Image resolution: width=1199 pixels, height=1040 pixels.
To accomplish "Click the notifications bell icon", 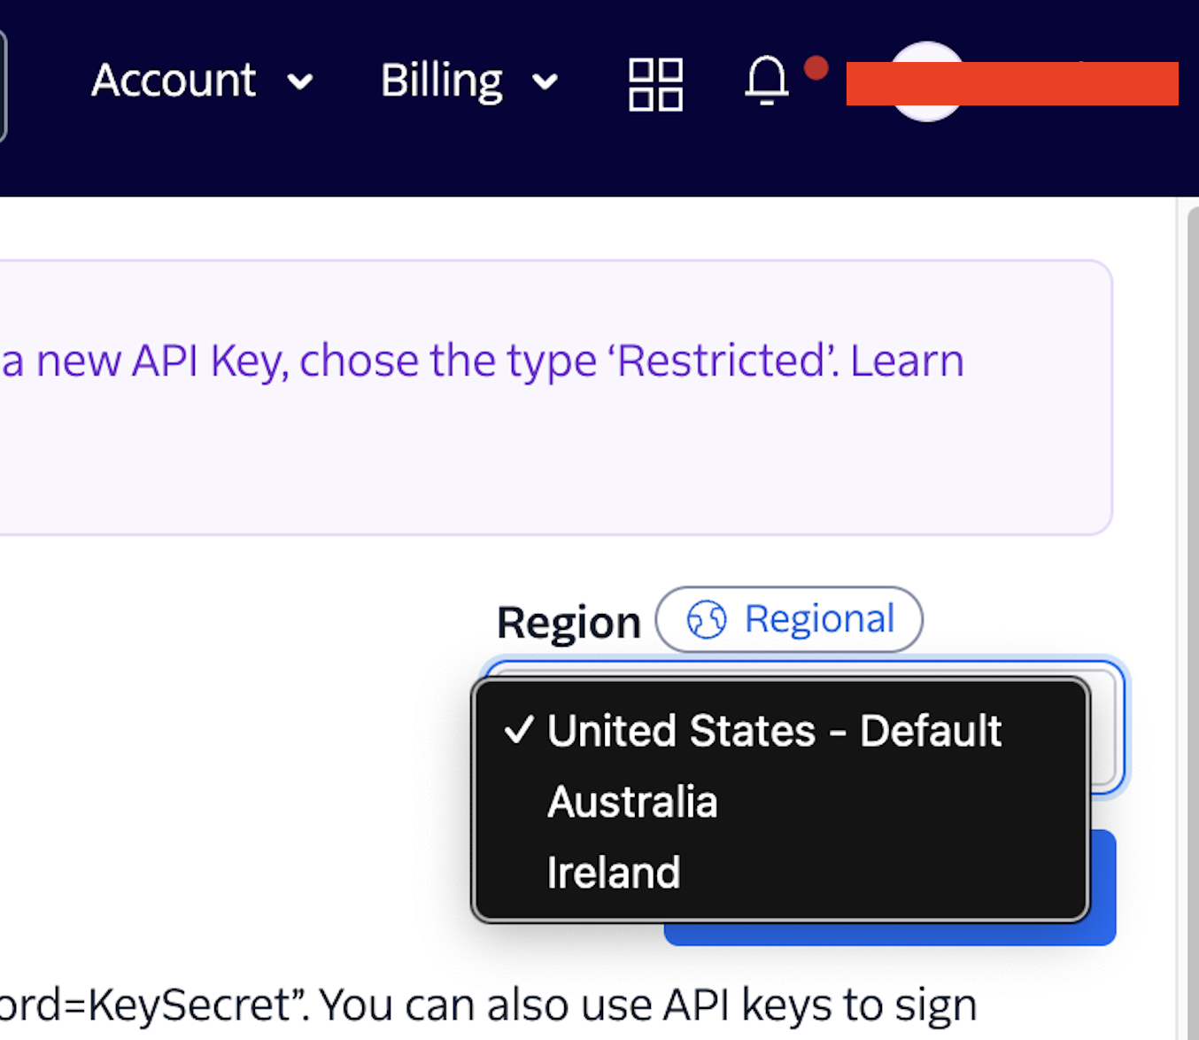I will (x=766, y=81).
